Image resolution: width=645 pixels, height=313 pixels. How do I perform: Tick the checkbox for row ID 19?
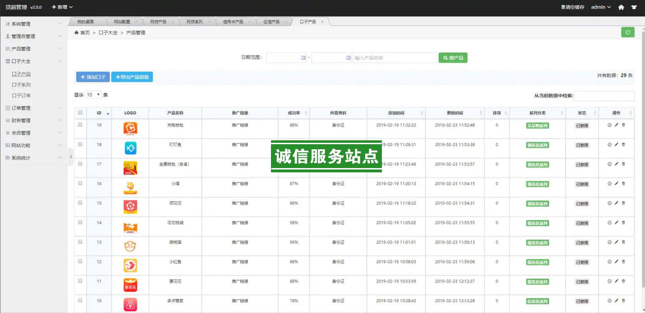pos(80,125)
